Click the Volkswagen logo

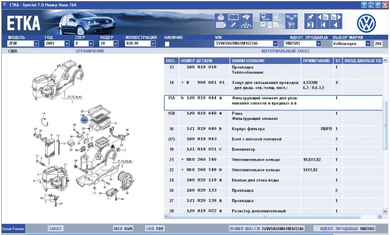pyautogui.click(x=366, y=23)
